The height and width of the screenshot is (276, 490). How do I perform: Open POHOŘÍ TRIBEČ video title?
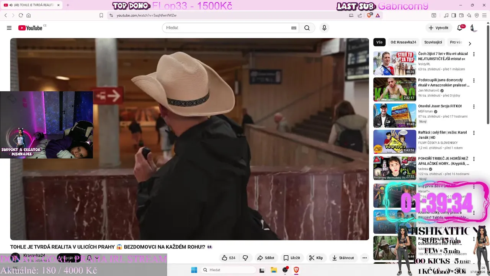443,161
